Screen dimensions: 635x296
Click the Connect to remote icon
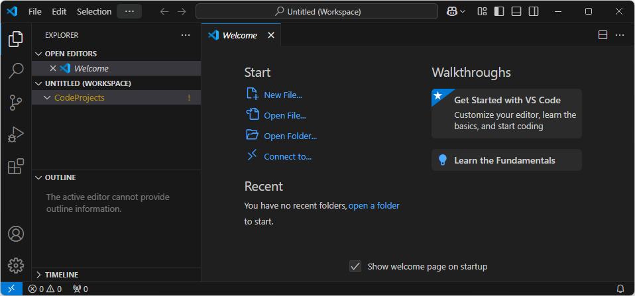(x=253, y=155)
